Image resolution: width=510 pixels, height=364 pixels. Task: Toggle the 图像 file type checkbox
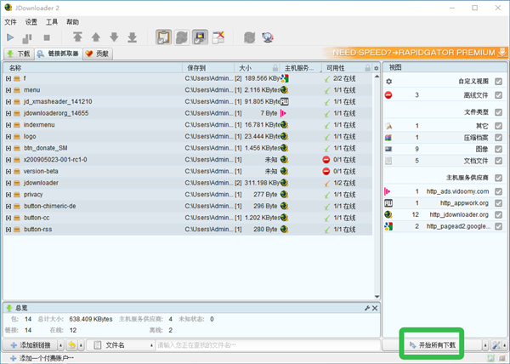498,148
